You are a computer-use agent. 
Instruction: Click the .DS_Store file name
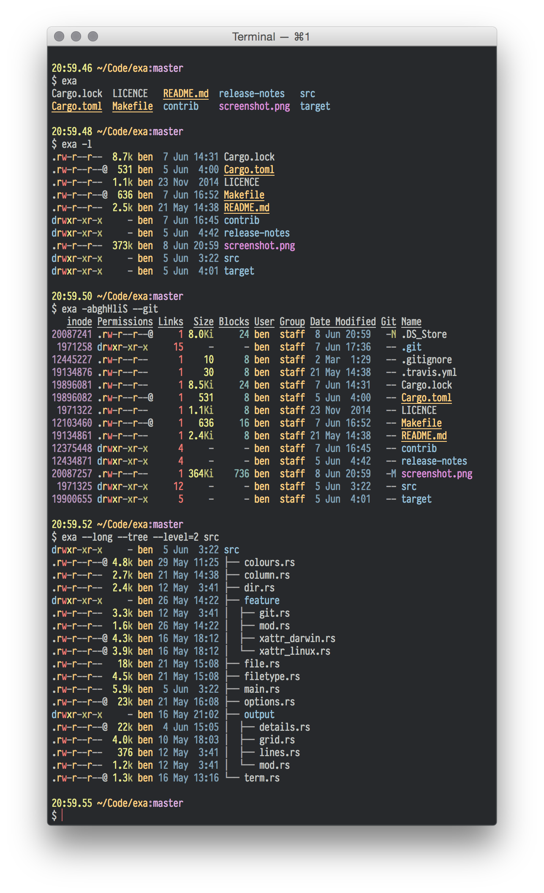pyautogui.click(x=424, y=334)
